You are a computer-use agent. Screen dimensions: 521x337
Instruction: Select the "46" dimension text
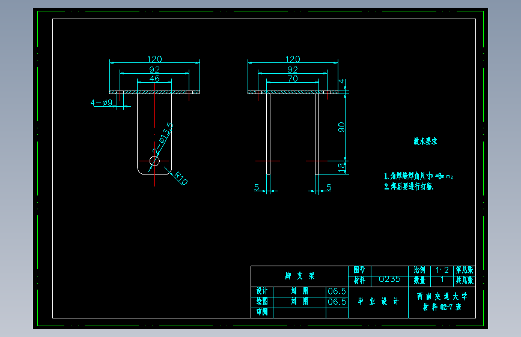154,79
